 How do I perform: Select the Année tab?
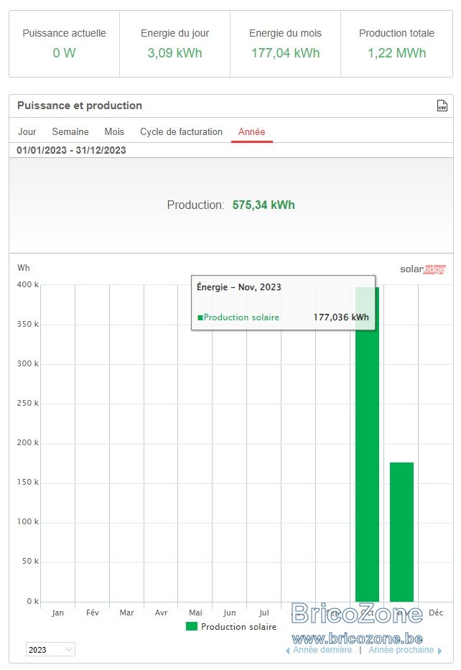(x=251, y=131)
